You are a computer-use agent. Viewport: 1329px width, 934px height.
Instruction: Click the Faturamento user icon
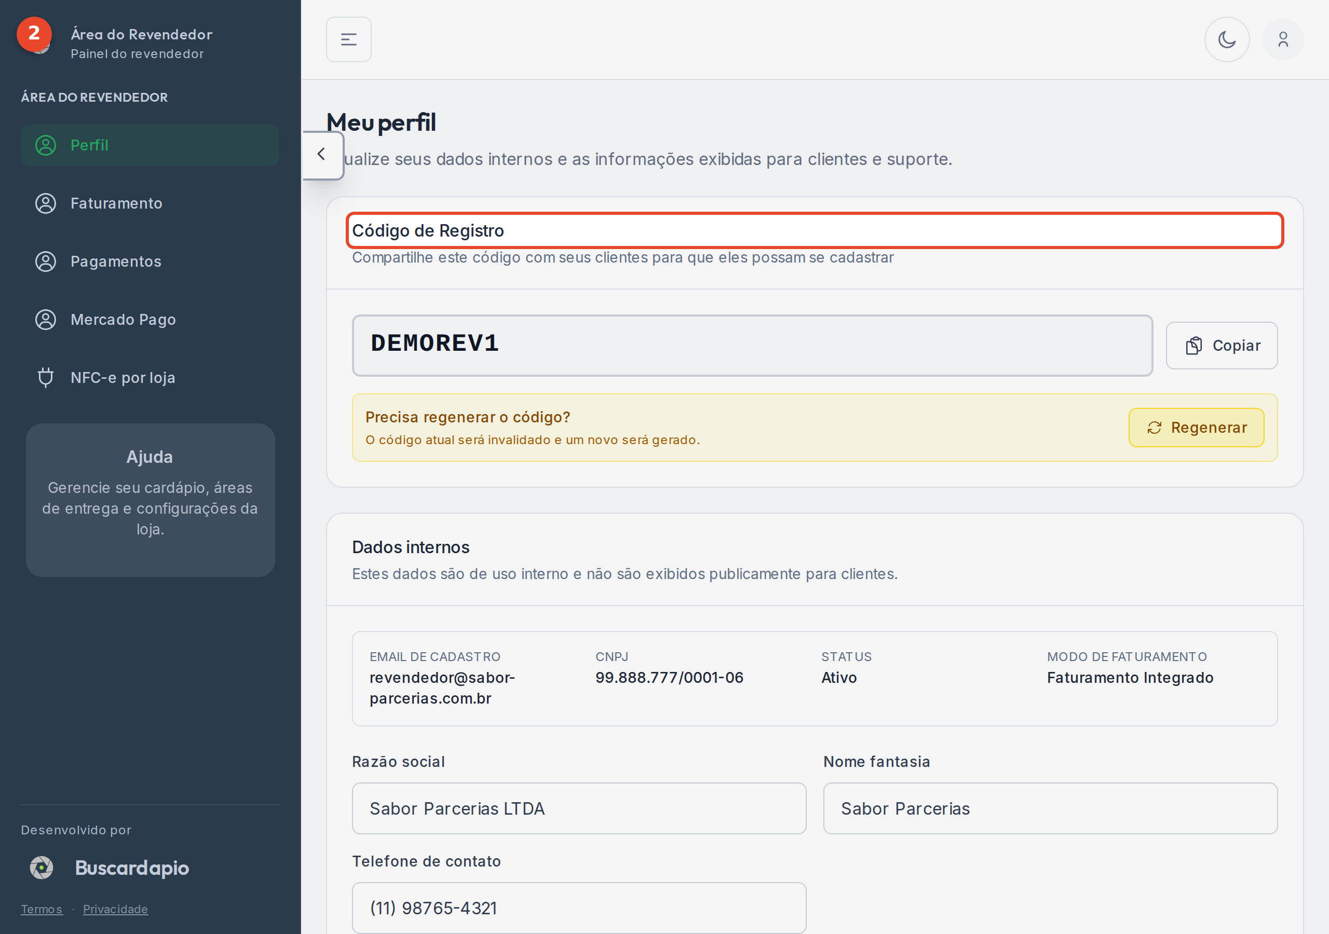click(46, 203)
